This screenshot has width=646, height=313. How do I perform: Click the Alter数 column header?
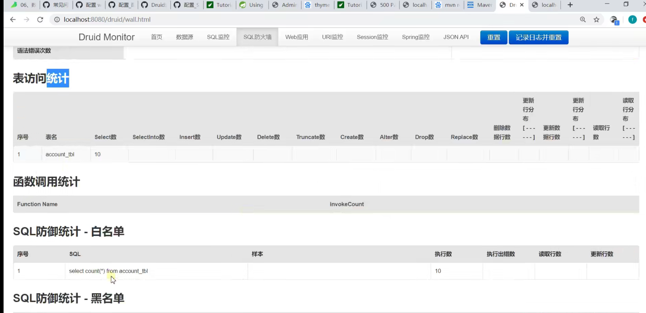pyautogui.click(x=389, y=137)
